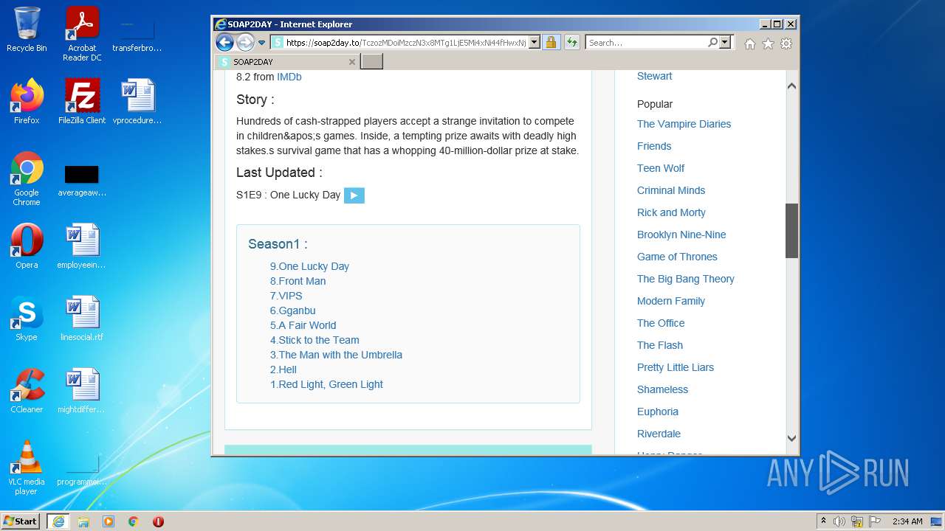
Task: Expand the address bar autocomplete dropdown
Action: (x=535, y=43)
